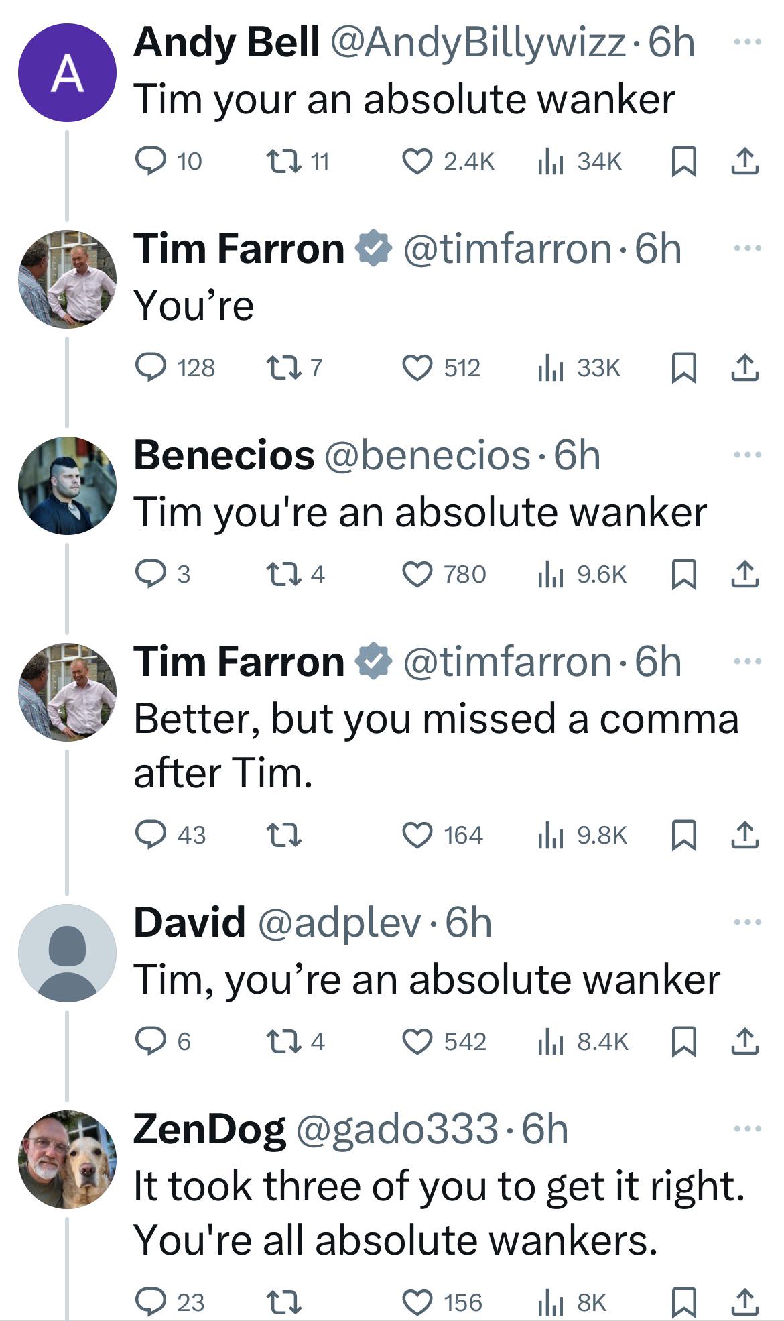Open the @AndyBillywizz profile handle
This screenshot has height=1321, width=784.
coord(478,43)
